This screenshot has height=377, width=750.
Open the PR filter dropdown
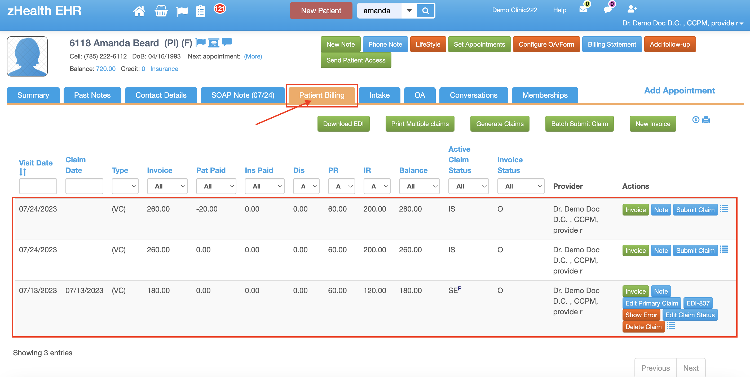click(x=342, y=186)
